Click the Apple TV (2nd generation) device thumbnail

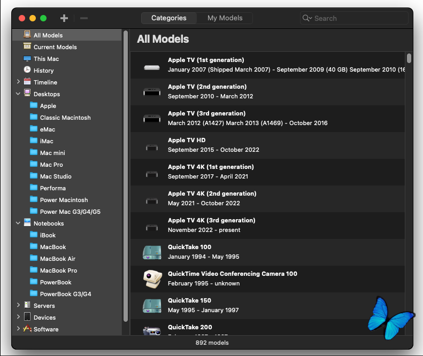point(152,92)
